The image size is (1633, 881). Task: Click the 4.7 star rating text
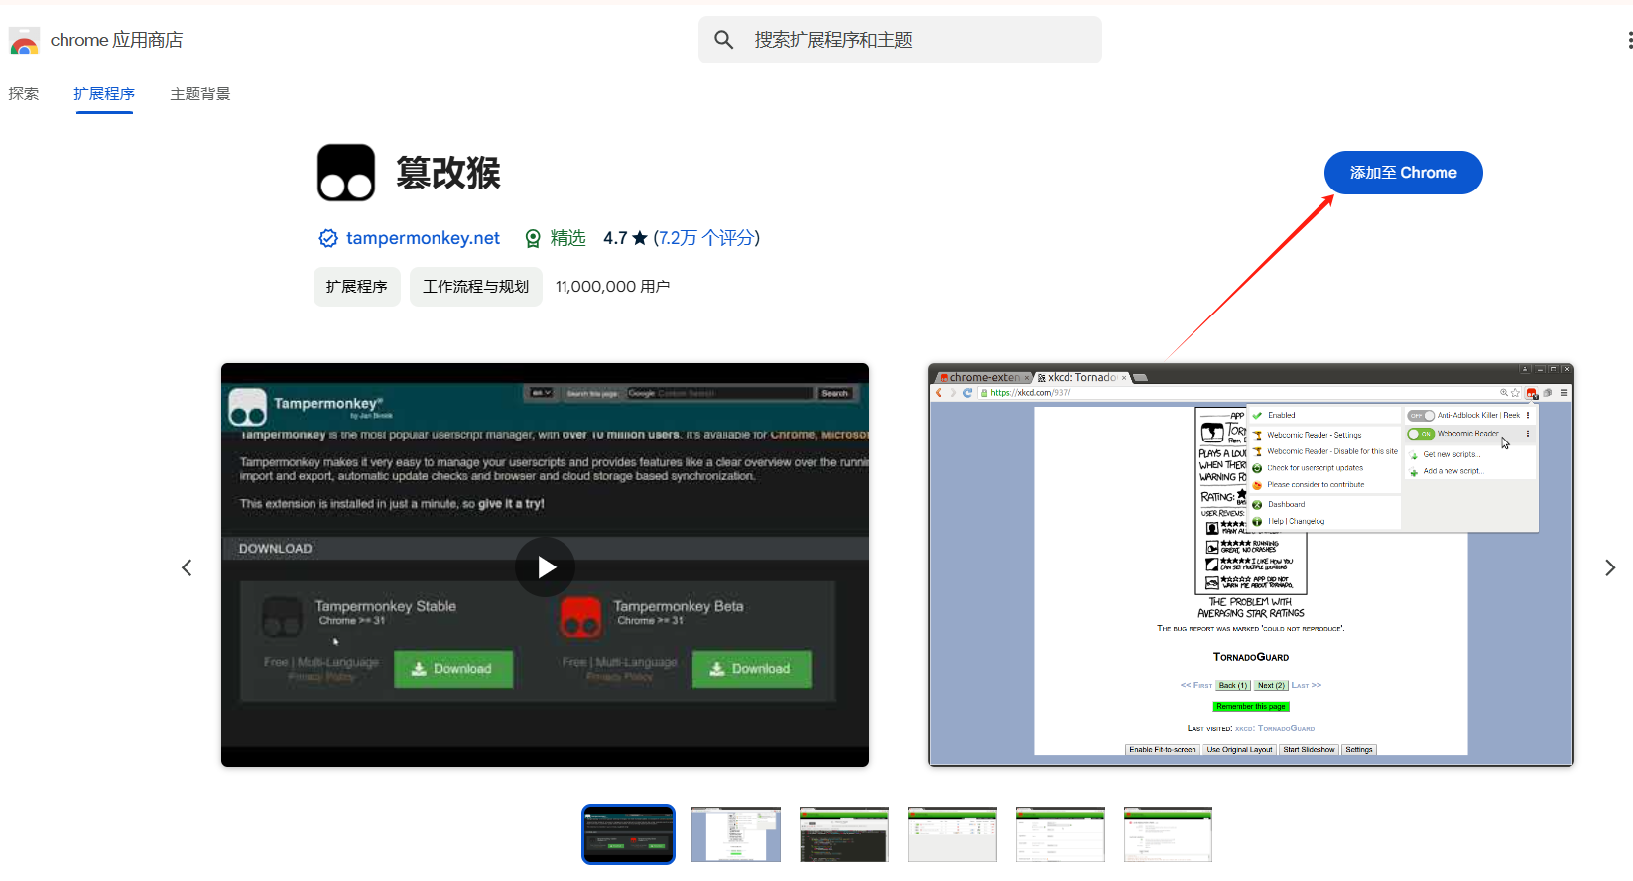coord(625,238)
